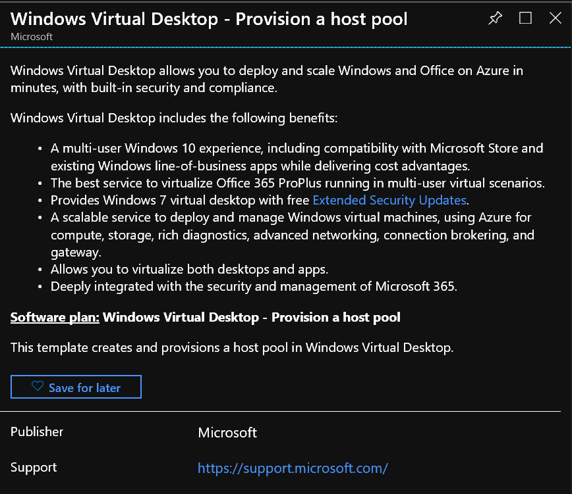
Task: Select the pushpin icon at the top right
Action: click(x=495, y=18)
